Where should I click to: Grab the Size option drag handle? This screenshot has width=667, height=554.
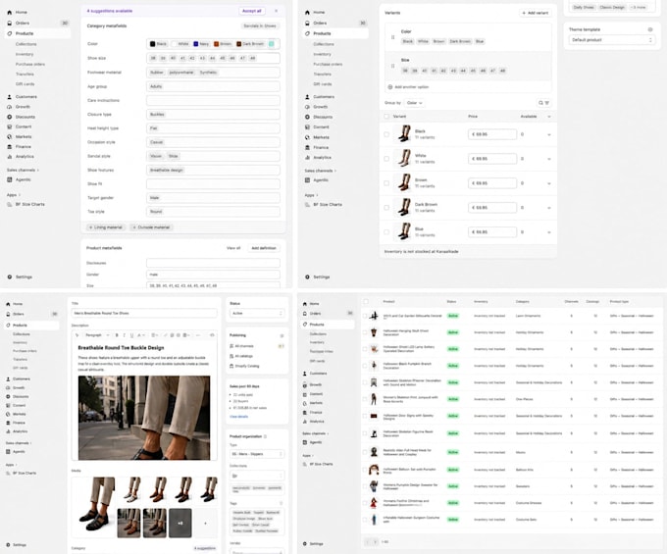[x=392, y=66]
